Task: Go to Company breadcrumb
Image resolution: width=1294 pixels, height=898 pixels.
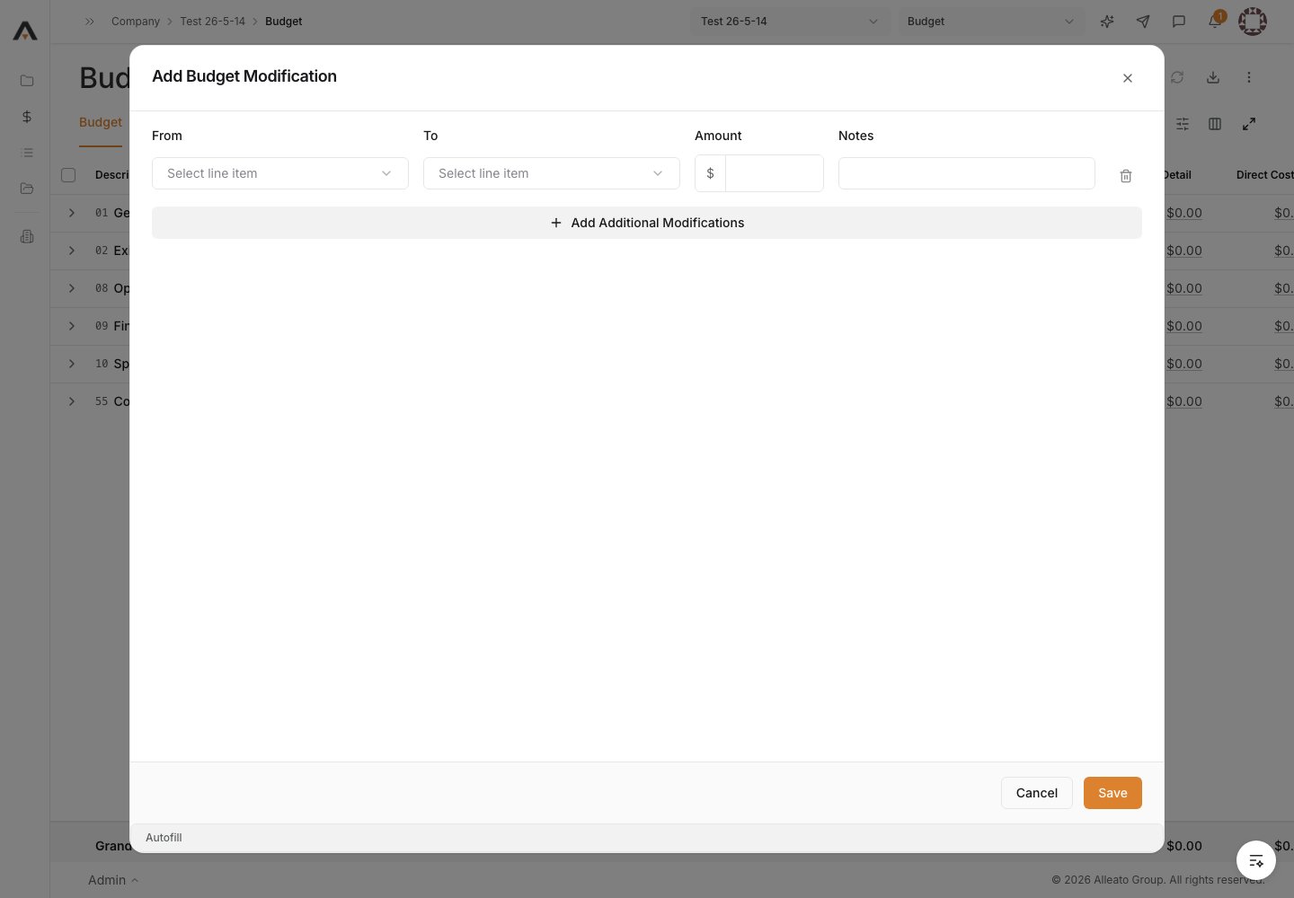Action: [136, 22]
